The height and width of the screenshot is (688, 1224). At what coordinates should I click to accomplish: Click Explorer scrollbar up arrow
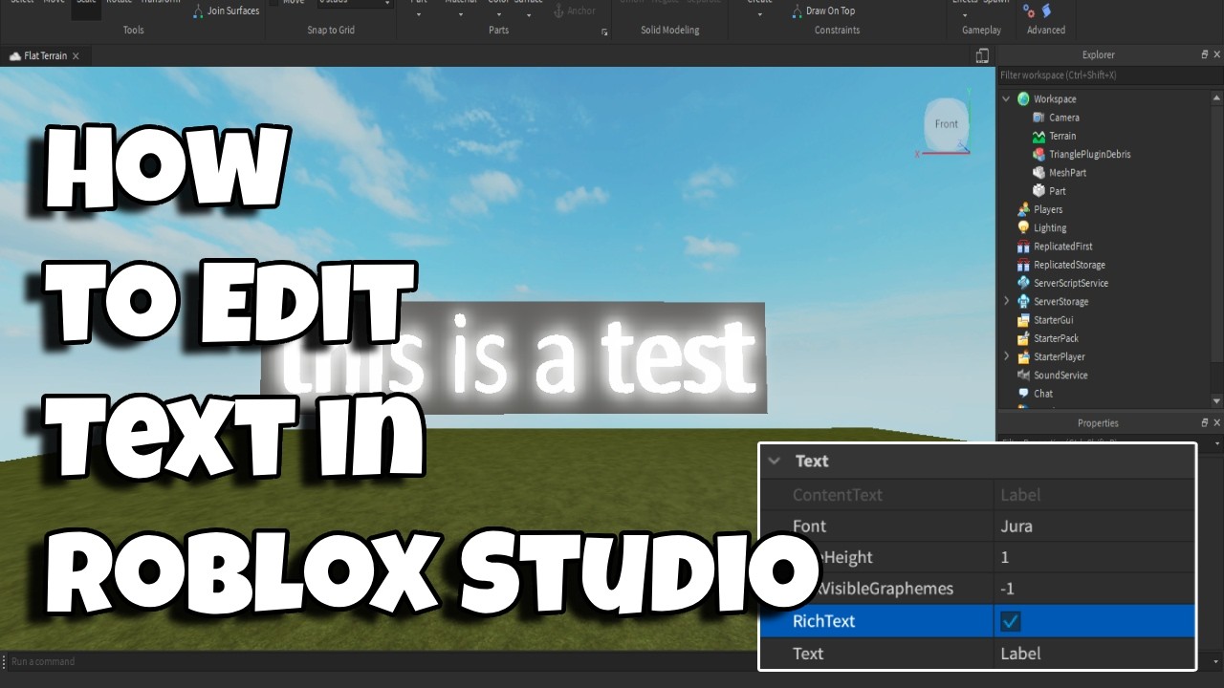click(1217, 97)
